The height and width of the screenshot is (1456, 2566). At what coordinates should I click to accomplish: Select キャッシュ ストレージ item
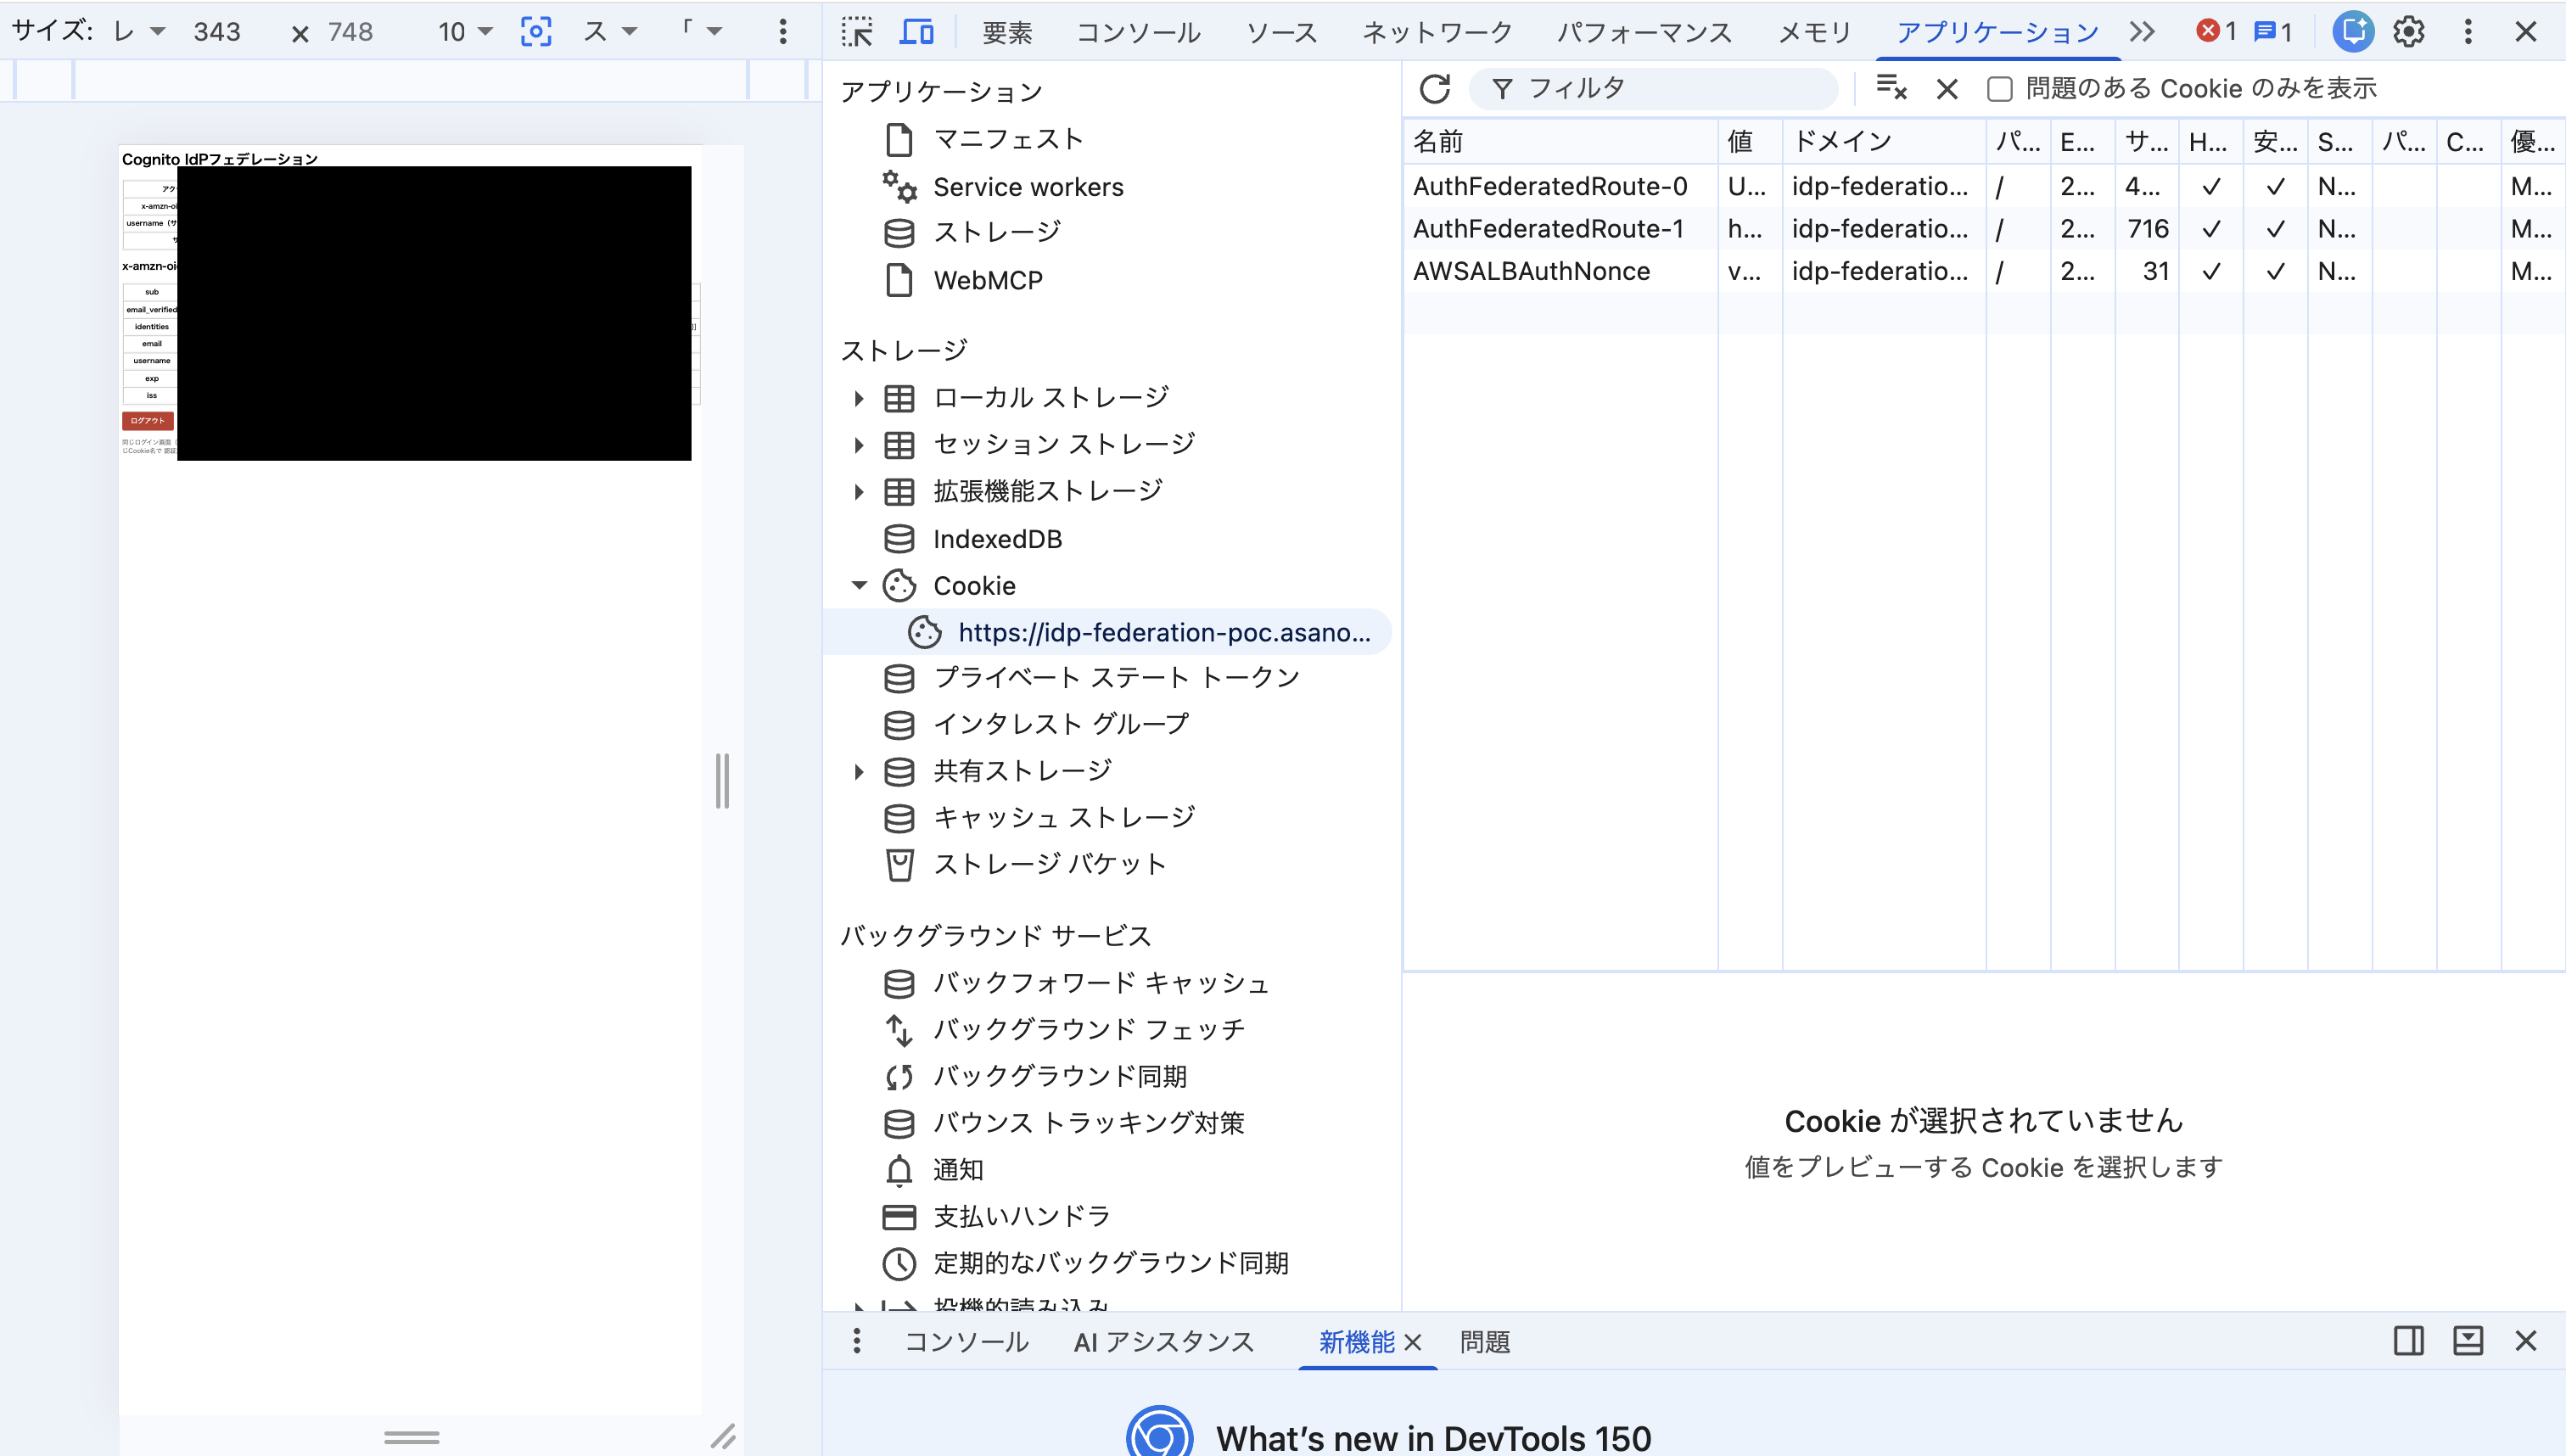click(1039, 818)
